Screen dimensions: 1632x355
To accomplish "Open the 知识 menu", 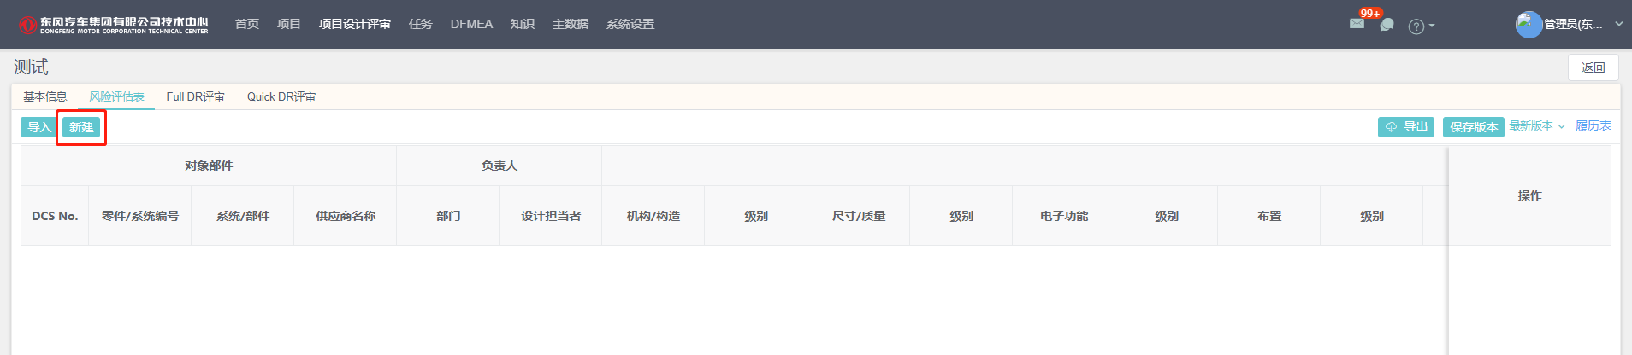I will pos(523,24).
